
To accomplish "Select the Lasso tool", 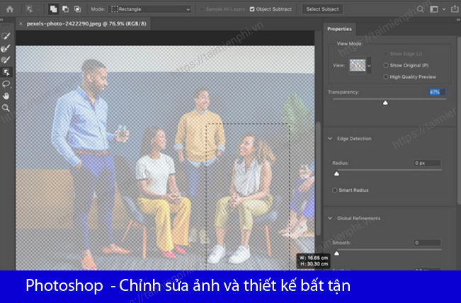I will (6, 84).
